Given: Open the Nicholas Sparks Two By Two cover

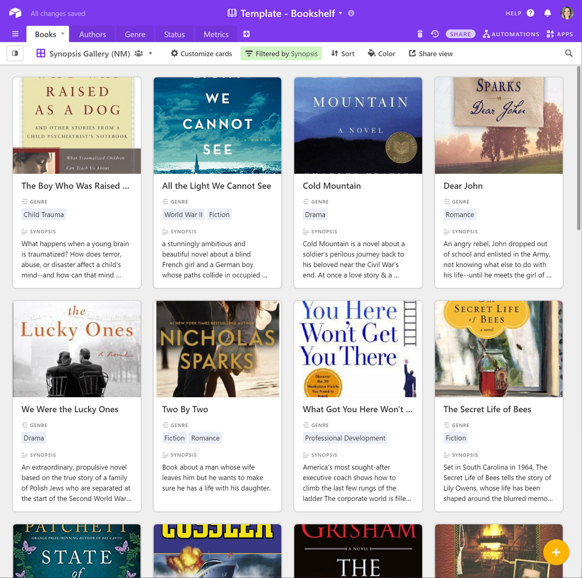Looking at the screenshot, I should tap(218, 349).
